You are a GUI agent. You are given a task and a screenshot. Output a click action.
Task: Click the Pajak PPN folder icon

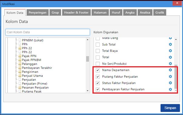[20, 56]
